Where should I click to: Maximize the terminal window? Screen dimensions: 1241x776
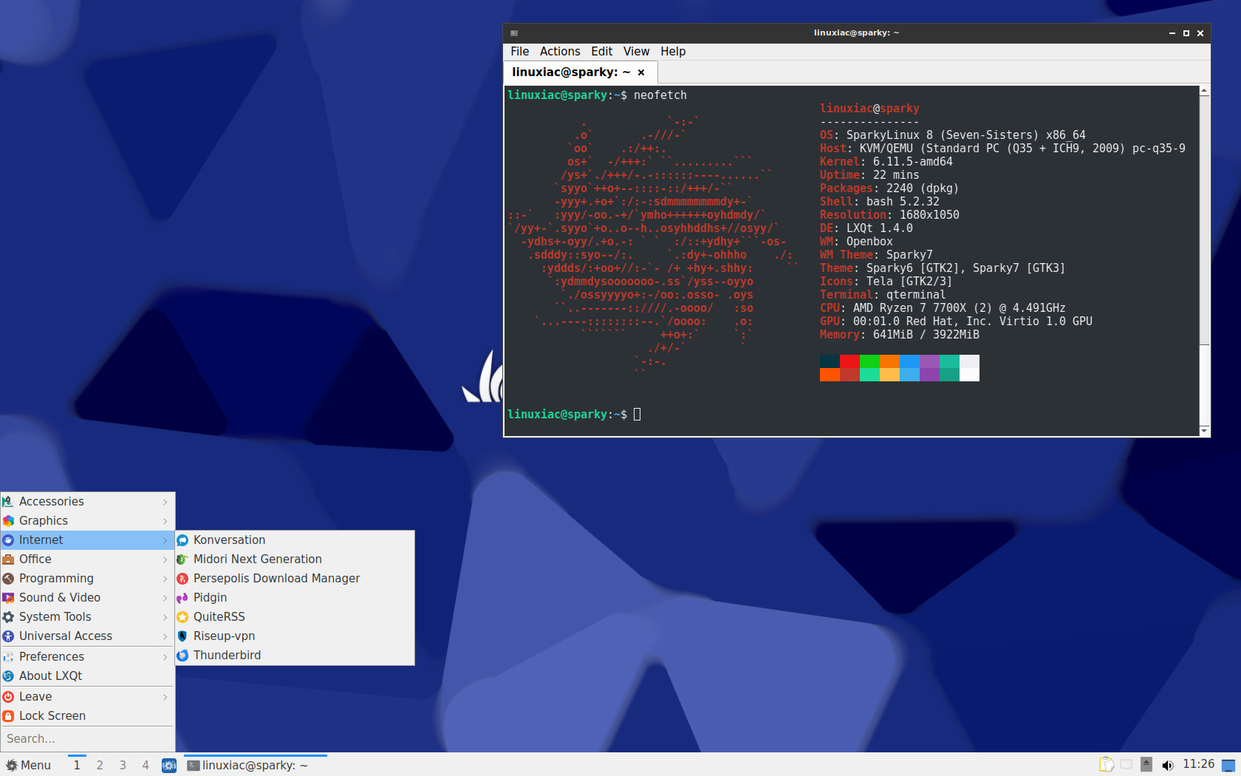point(1186,33)
